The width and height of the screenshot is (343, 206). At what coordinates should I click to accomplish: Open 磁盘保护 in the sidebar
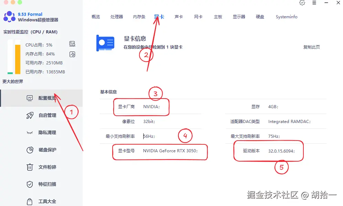pos(42,150)
